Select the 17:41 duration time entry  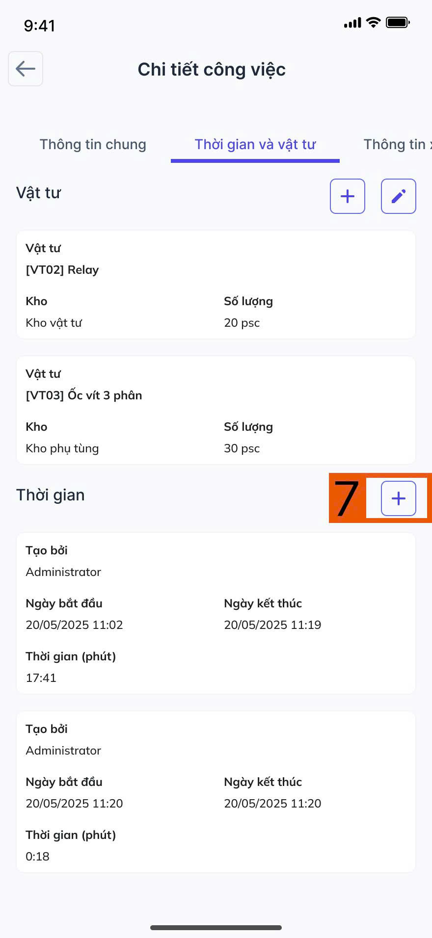point(216,613)
